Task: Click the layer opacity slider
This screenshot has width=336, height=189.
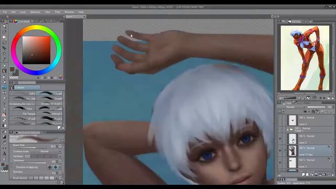Action: point(316,107)
